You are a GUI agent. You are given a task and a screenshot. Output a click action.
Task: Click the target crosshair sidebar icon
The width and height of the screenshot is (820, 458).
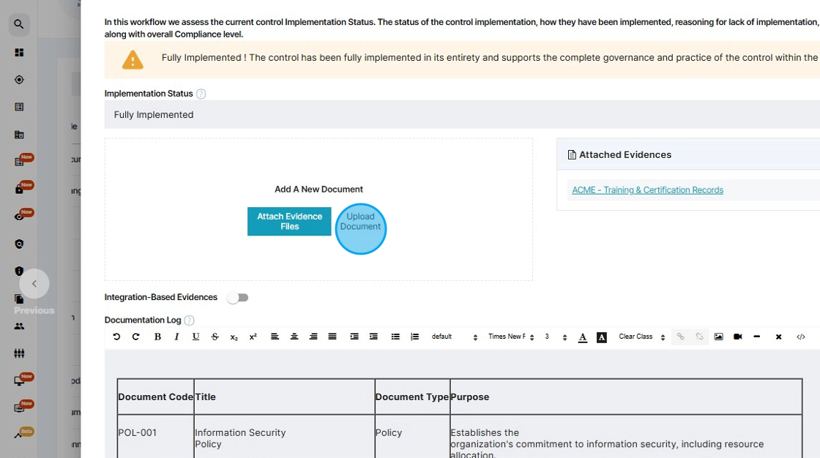coord(19,80)
